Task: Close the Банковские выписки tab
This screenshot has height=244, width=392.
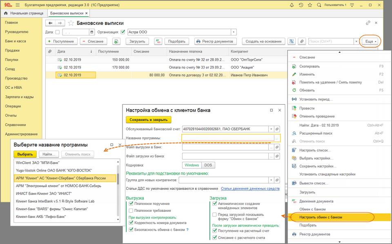Action: (87, 13)
